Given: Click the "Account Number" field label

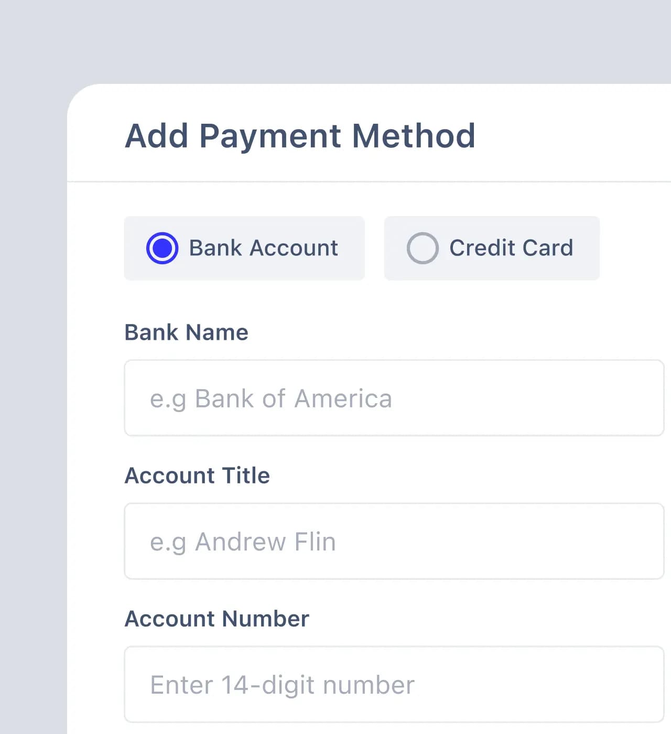Looking at the screenshot, I should click(x=217, y=619).
